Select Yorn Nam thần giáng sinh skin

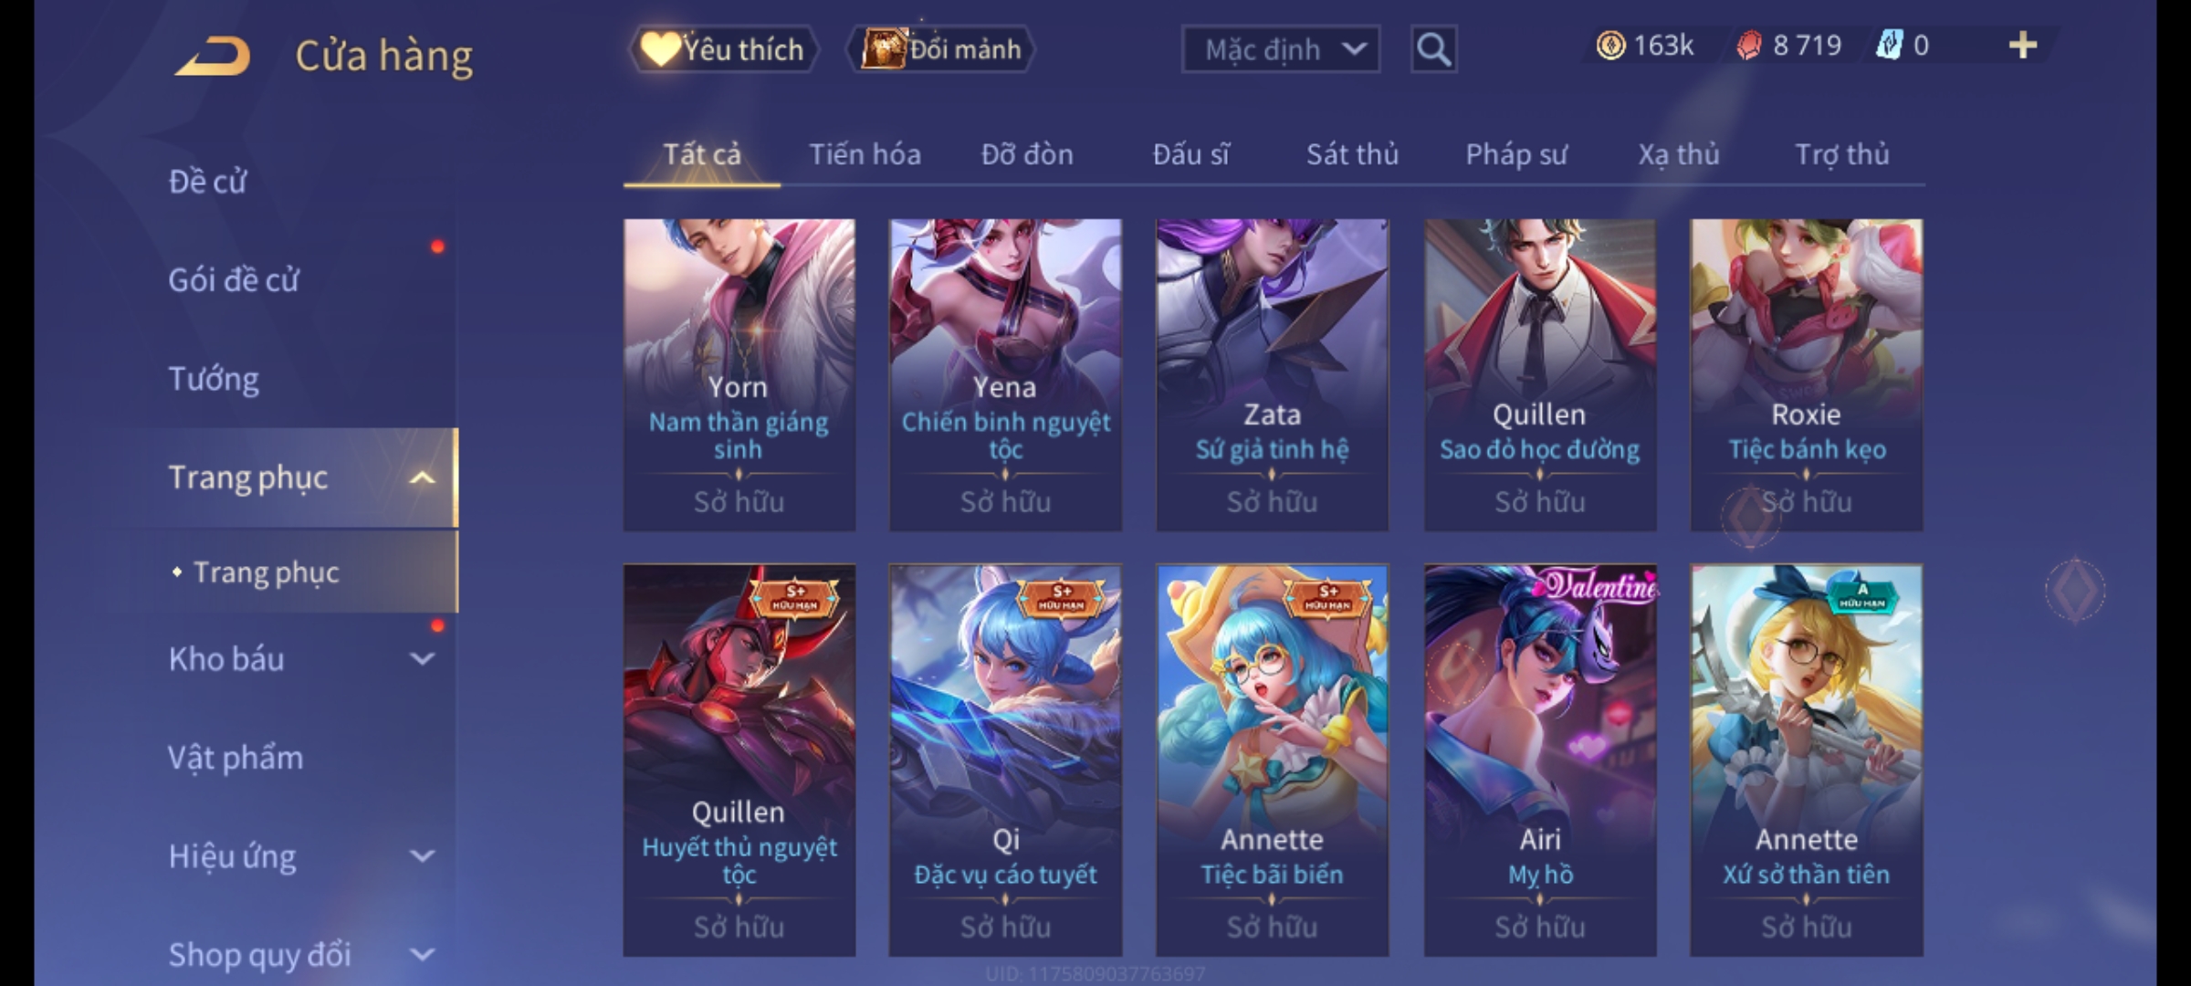(739, 374)
